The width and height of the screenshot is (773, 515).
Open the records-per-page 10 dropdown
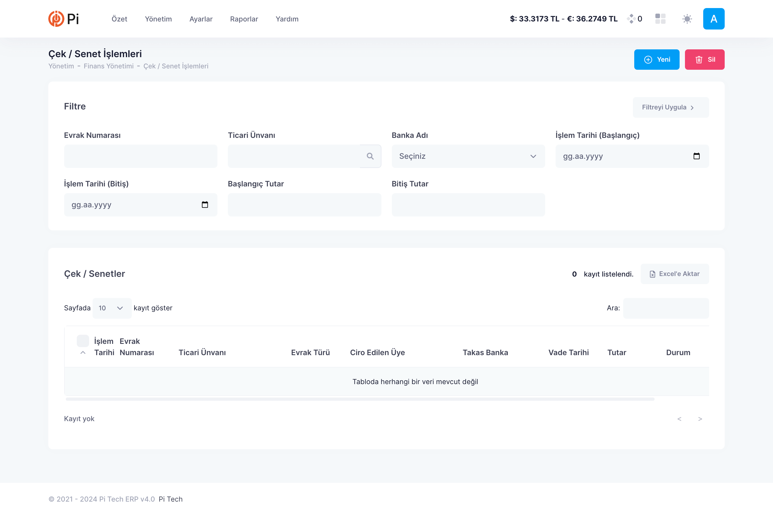pyautogui.click(x=112, y=308)
